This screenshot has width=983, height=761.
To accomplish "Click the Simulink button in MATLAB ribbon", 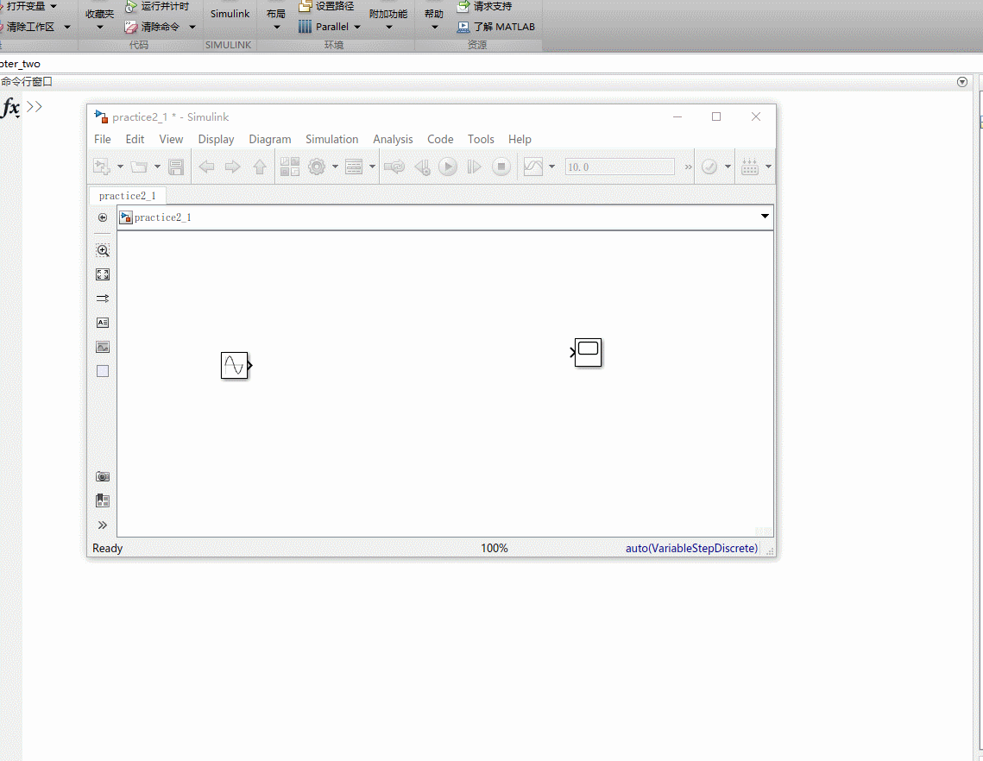I will coord(230,14).
